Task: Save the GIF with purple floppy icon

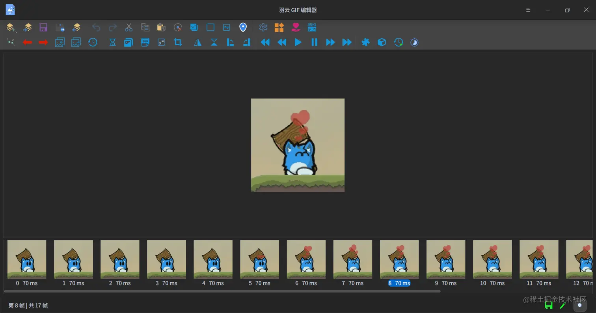Action: click(43, 28)
